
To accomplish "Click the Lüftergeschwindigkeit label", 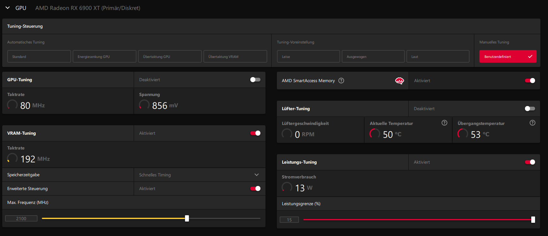I will 305,123.
